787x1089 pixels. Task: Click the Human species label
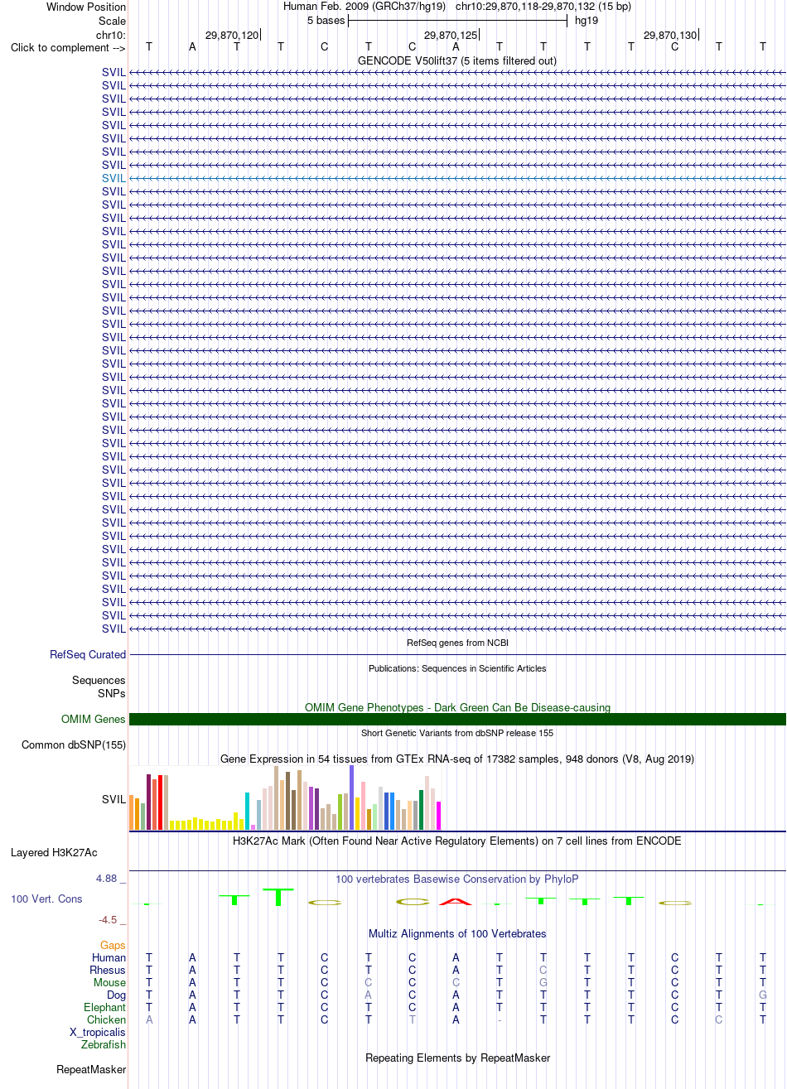pyautogui.click(x=109, y=957)
